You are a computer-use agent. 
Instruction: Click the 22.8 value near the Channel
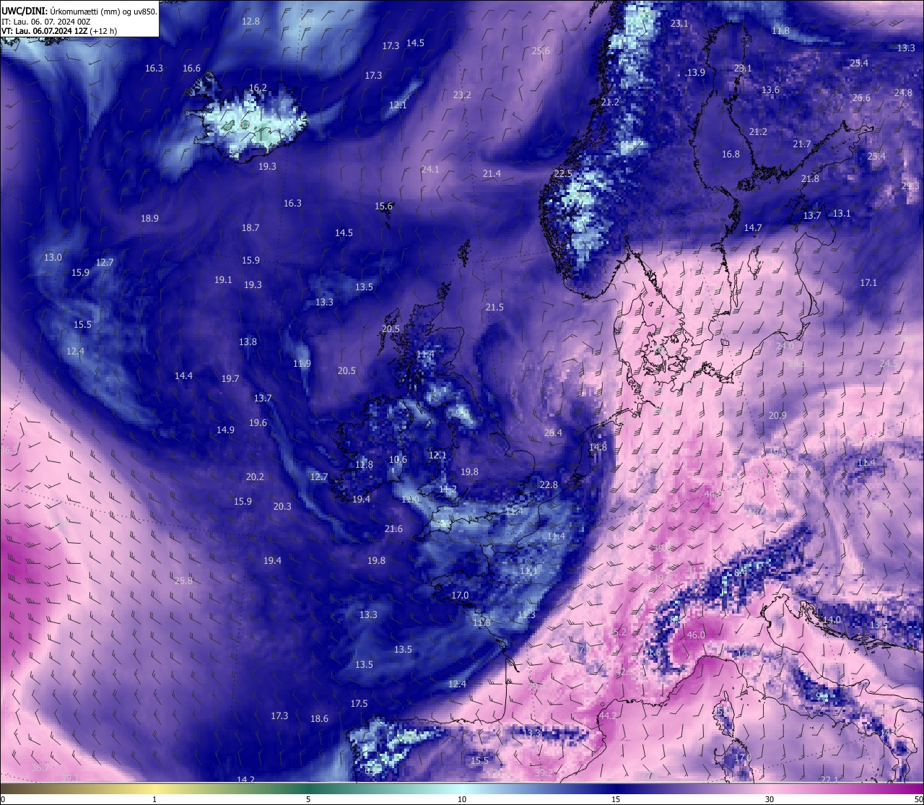[549, 484]
